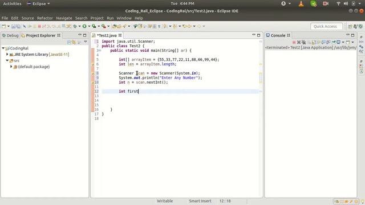Click the green Run button icon
365x205 pixels.
[x=84, y=26]
